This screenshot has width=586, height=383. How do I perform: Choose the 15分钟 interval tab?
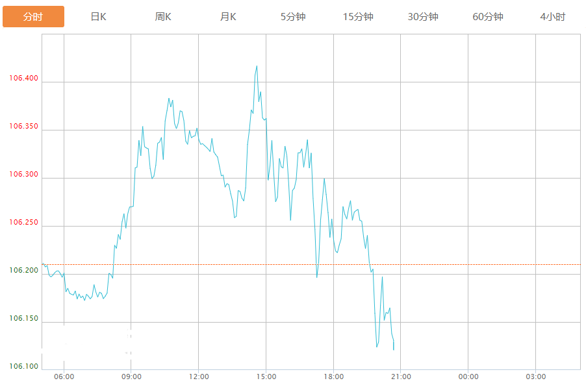(x=358, y=17)
